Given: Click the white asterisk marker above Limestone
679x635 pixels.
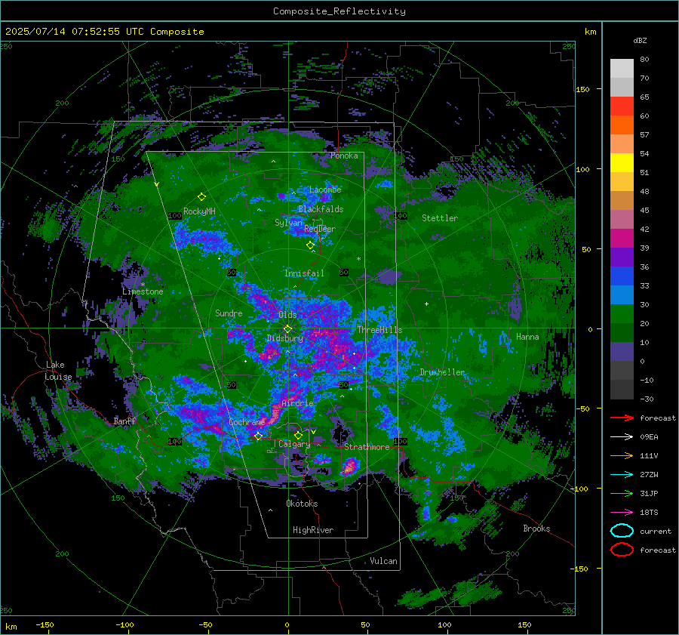Looking at the screenshot, I should (143, 285).
